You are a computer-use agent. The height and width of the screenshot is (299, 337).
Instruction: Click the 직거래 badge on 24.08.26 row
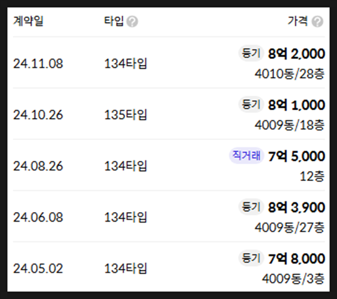pos(246,155)
